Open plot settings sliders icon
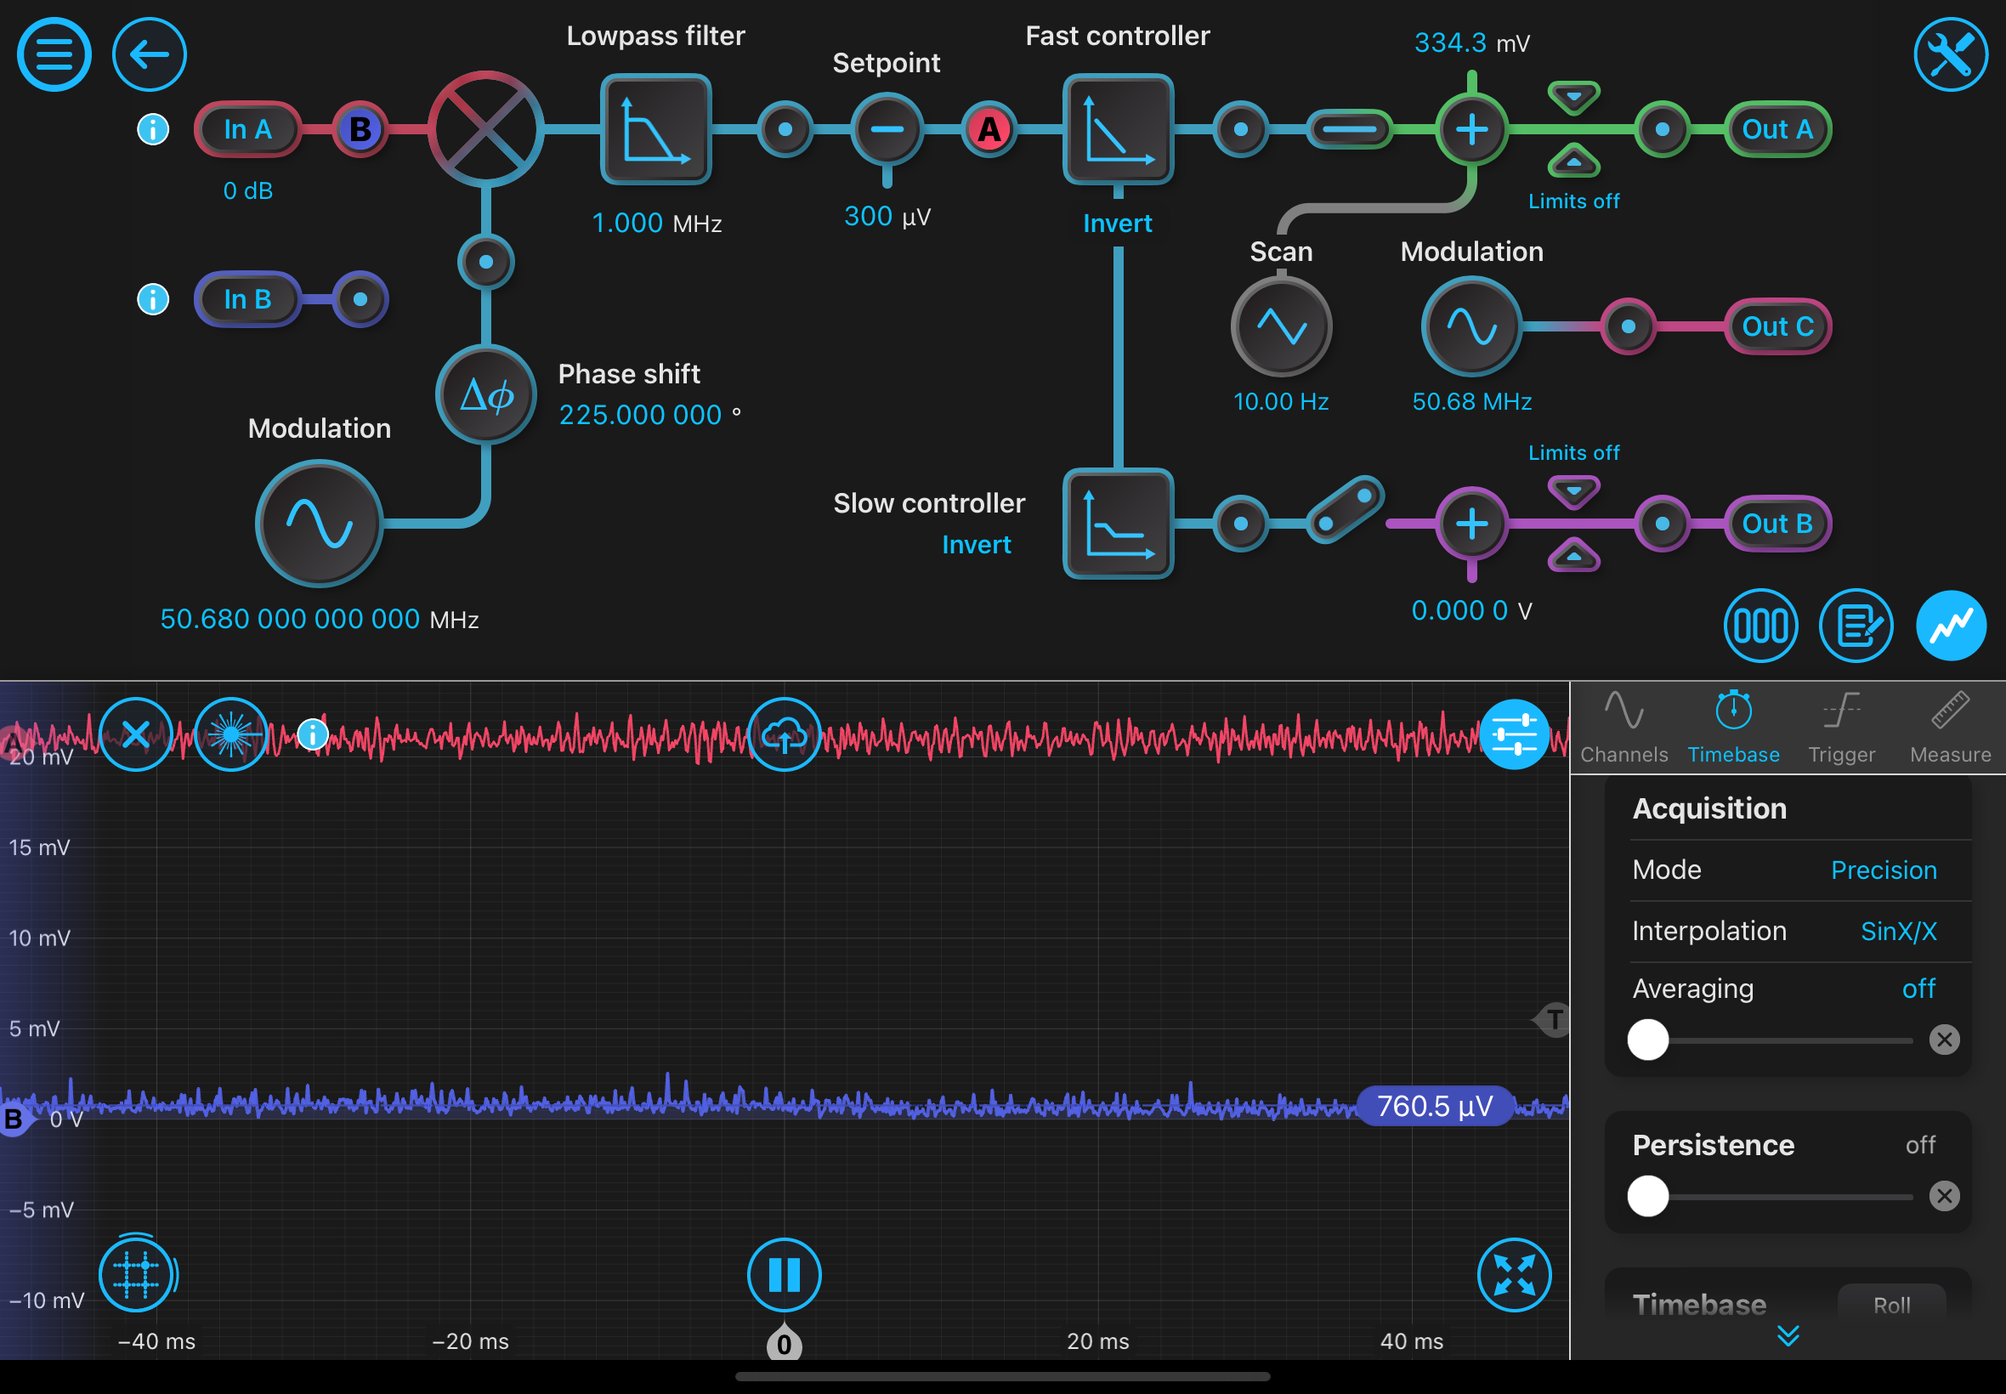The height and width of the screenshot is (1394, 2006). click(x=1515, y=734)
